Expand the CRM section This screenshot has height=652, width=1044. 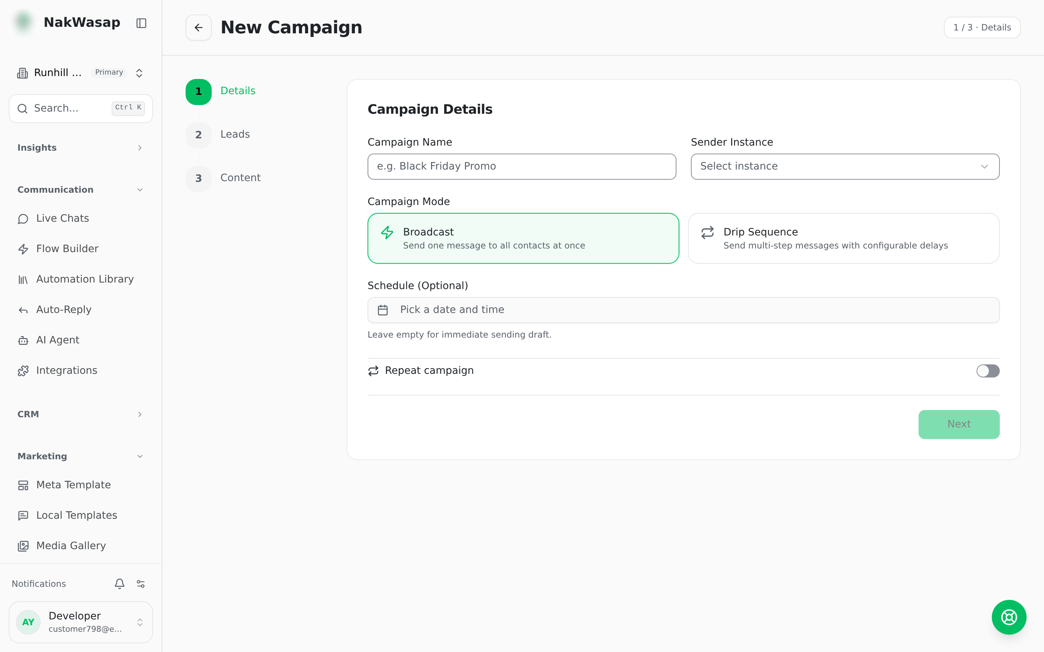click(x=80, y=414)
